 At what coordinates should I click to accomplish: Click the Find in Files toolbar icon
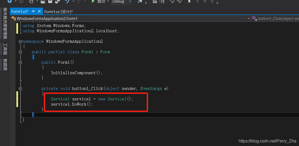[140, 2]
